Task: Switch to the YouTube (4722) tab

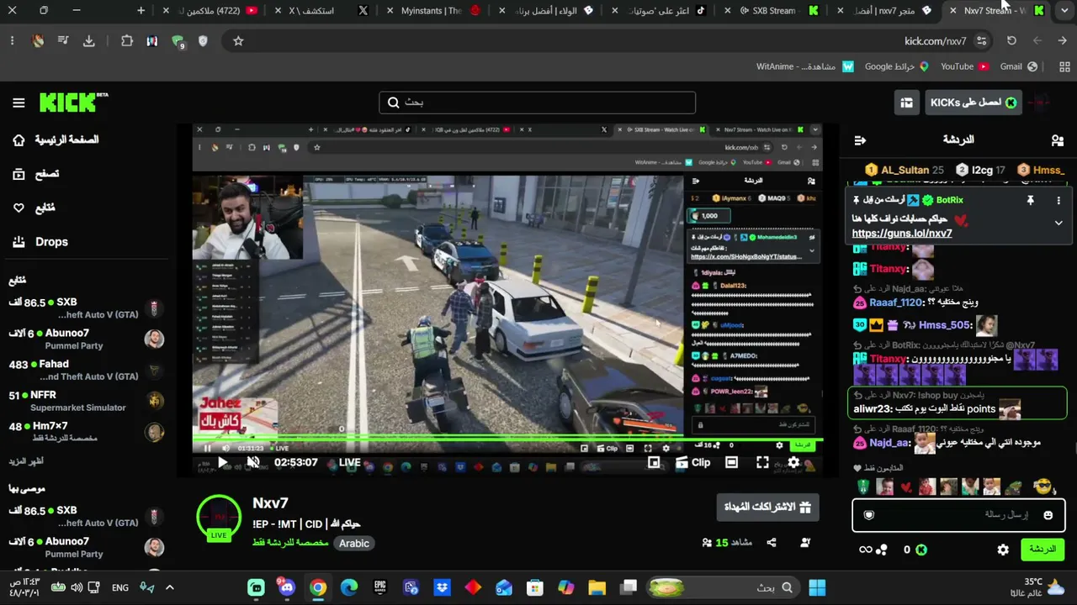Action: click(210, 10)
